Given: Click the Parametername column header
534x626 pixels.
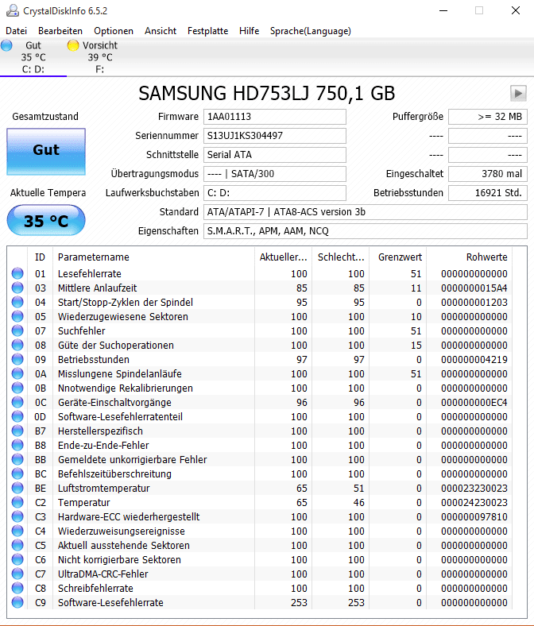Looking at the screenshot, I should (x=153, y=257).
